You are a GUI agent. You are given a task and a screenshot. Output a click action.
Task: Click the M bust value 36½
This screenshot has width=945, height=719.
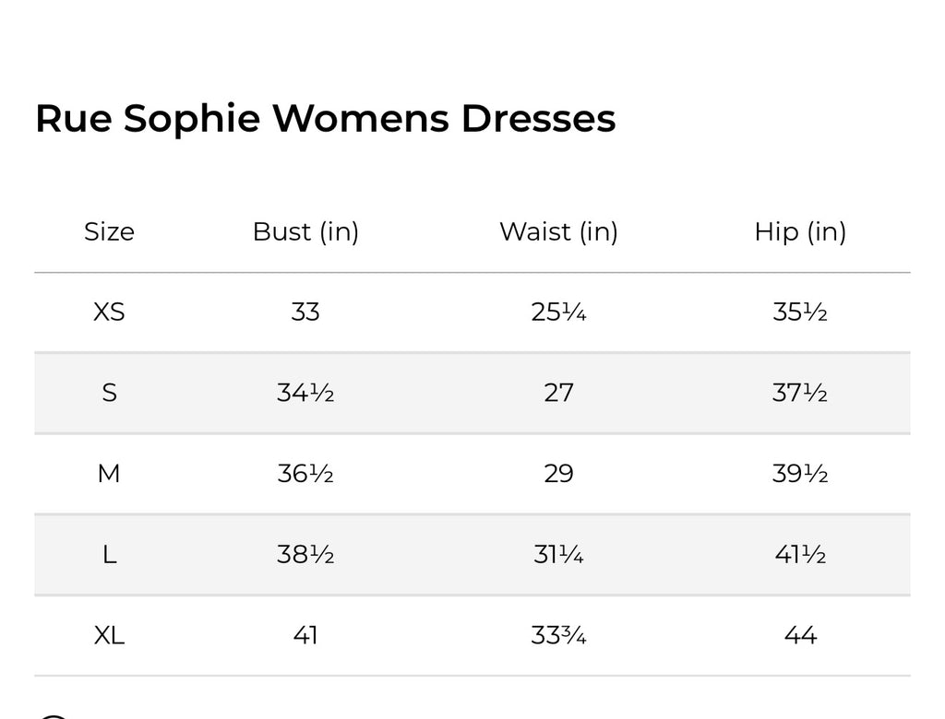tap(305, 473)
